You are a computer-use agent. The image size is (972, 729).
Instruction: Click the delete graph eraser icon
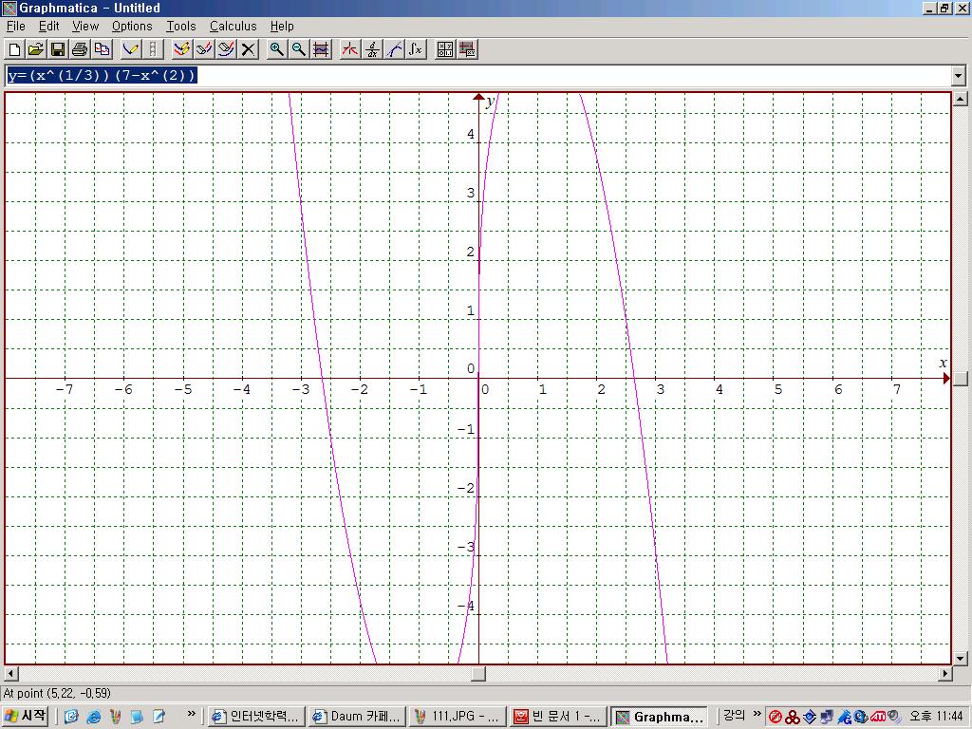[x=226, y=49]
